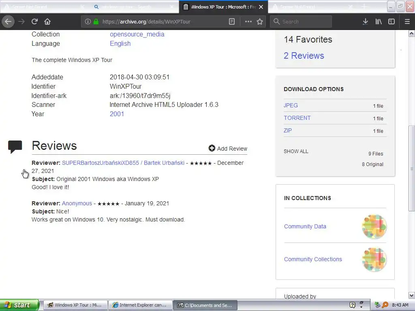Open the 2 Reviews link

coord(304,55)
